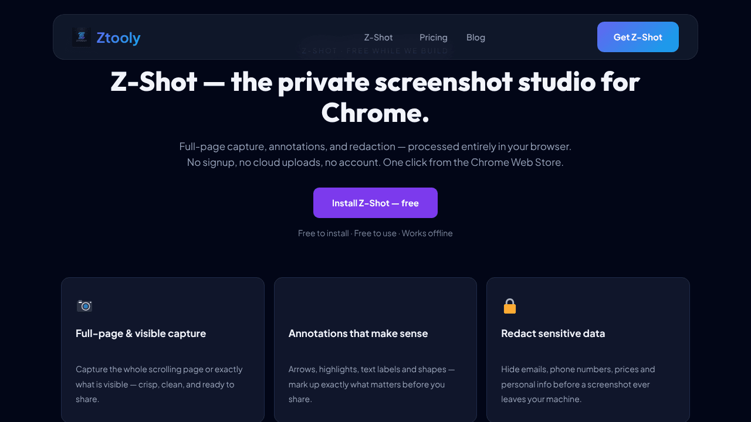Click the redact card description text
751x422 pixels.
(578, 384)
